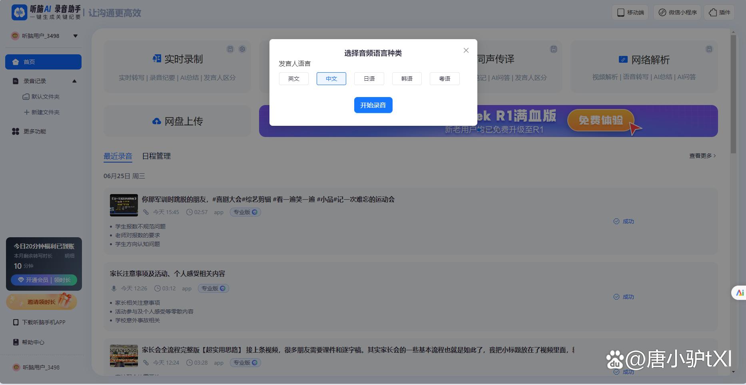The width and height of the screenshot is (746, 385).
Task: Open 网盘上传 cloud upload feature
Action: [x=177, y=121]
